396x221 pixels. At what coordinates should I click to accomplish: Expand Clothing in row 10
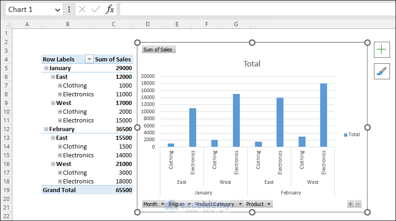[x=60, y=111]
